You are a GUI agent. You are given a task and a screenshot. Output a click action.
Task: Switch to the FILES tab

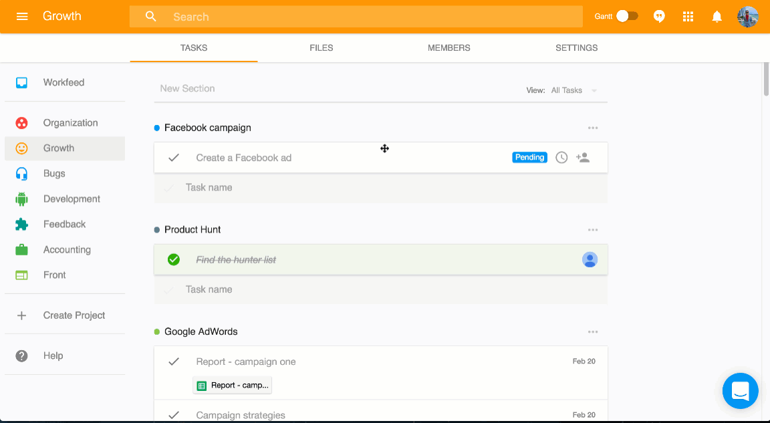[321, 47]
